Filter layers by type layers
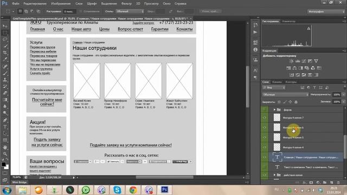Viewport: 347px width, 195px height. tap(314, 88)
